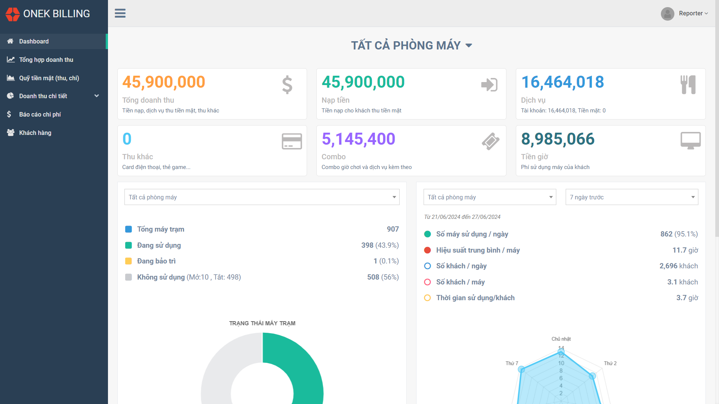The image size is (719, 404).
Task: Click the monitor icon on Tiền giờ card
Action: point(691,141)
